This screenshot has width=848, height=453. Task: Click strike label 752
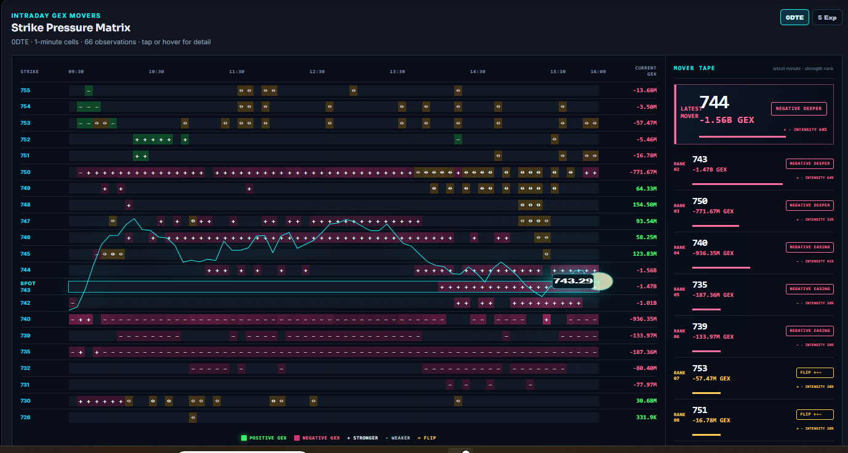[x=25, y=140]
